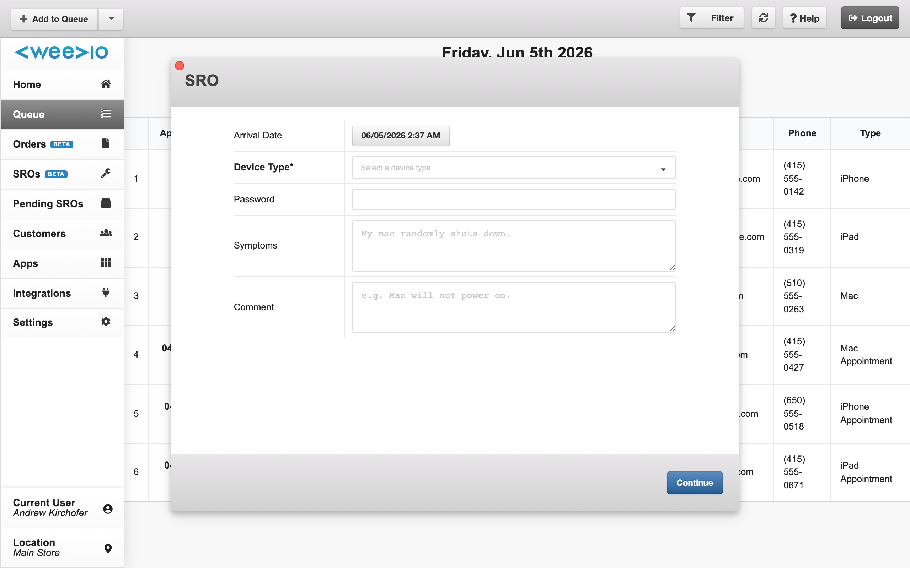The width and height of the screenshot is (910, 568).
Task: Click into the Symptoms text area
Action: [x=514, y=246]
